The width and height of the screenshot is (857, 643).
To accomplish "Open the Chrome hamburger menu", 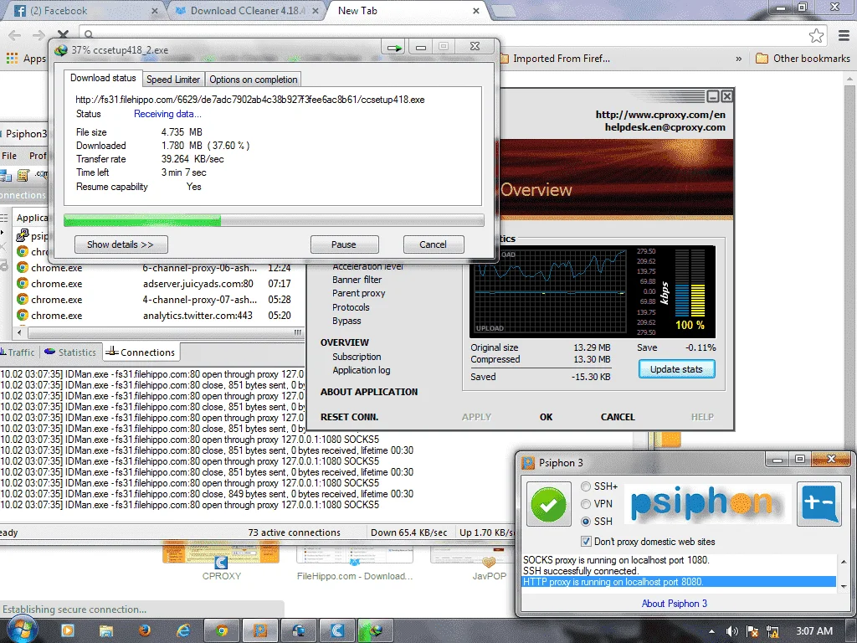I will click(x=844, y=35).
